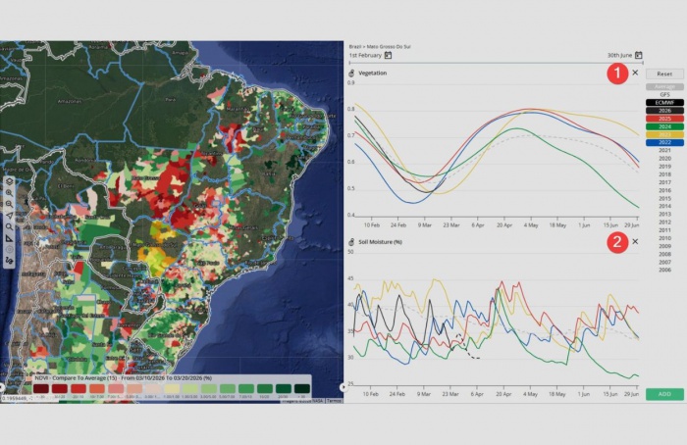Viewport: 687px width, 445px height.
Task: Toggle the 2022 year series
Action: click(664, 142)
